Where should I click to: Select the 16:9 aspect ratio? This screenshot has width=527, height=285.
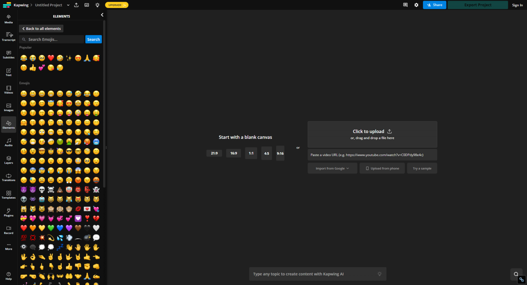click(x=234, y=153)
